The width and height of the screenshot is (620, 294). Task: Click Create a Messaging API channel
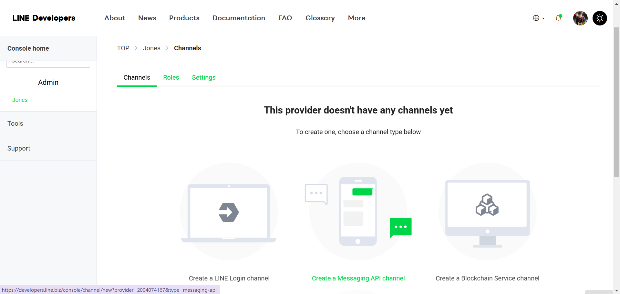tap(358, 278)
